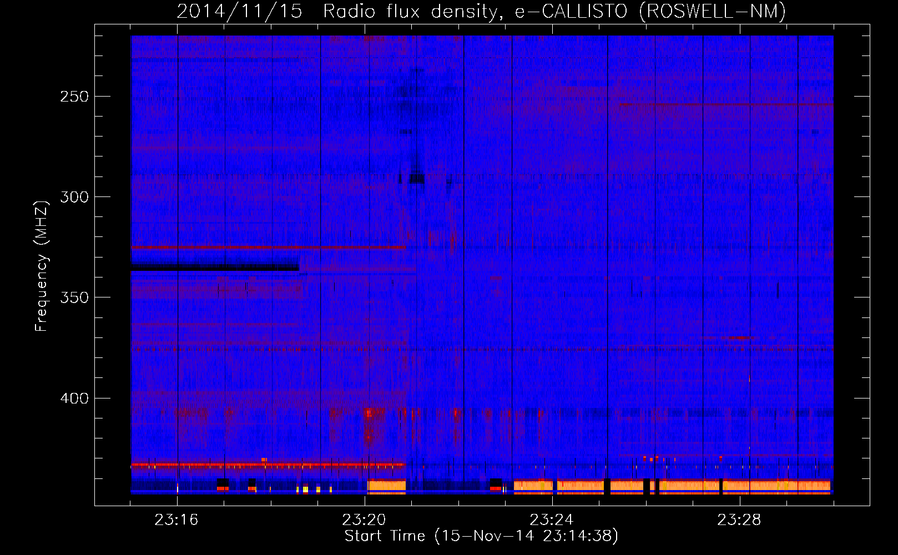Click the 350 frequency tick label
The image size is (898, 555).
(x=74, y=297)
